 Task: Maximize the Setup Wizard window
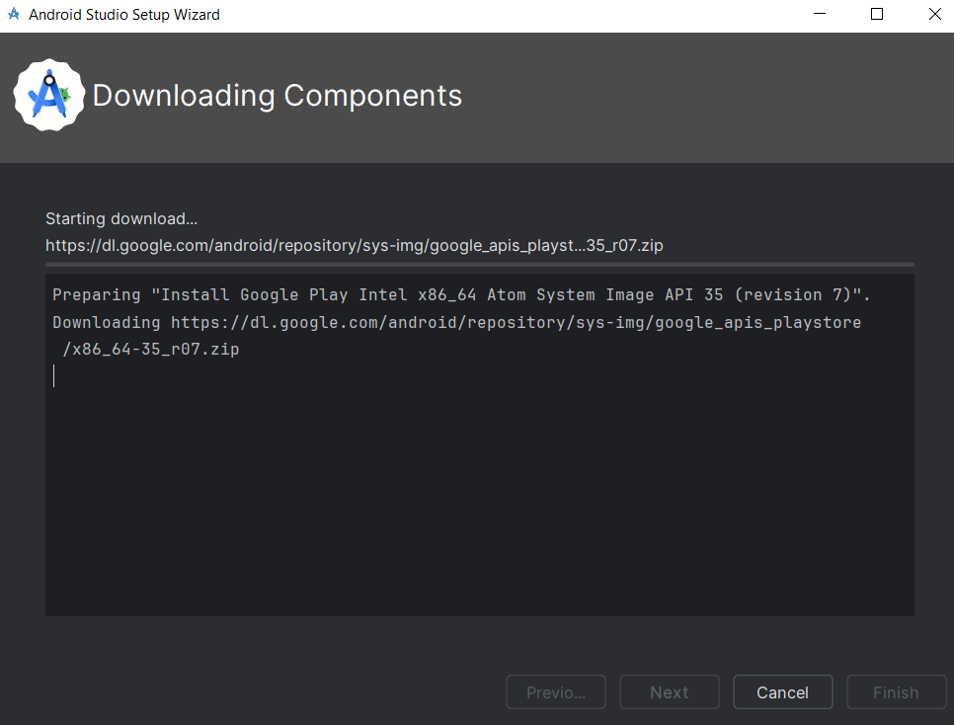(x=877, y=14)
